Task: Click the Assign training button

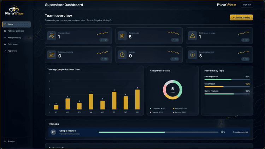Action: [x=241, y=17]
